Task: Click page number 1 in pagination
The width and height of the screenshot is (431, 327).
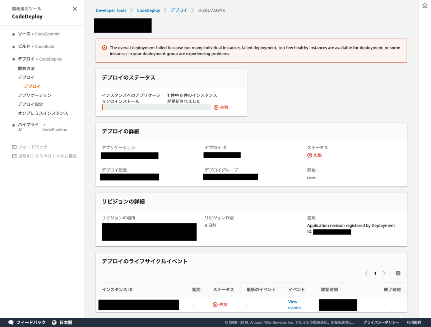Action: [x=375, y=273]
